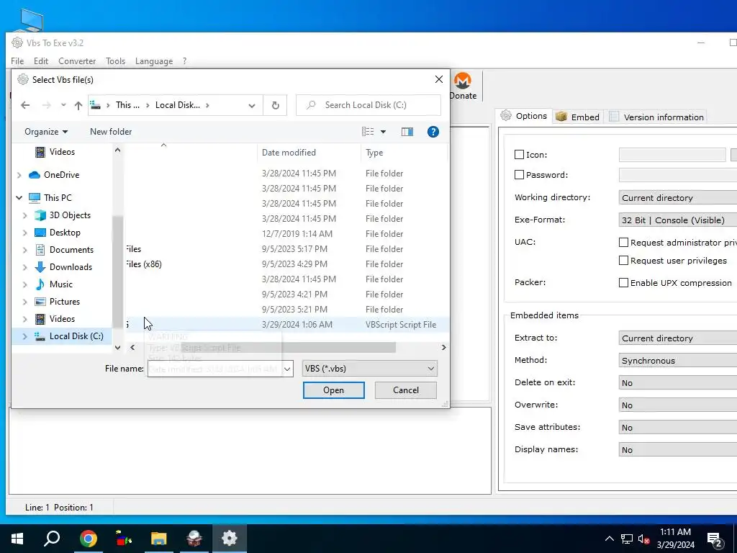Click the navigation pane vertical scrollbar
This screenshot has width=737, height=553.
tap(117, 273)
